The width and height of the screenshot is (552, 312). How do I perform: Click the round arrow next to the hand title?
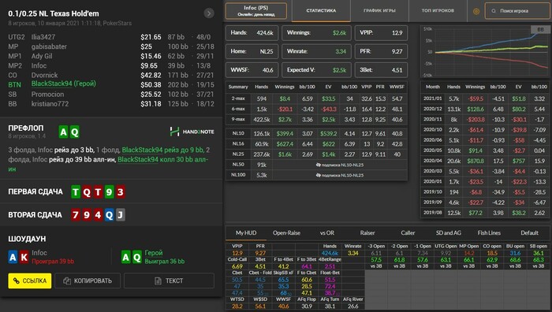[x=209, y=13]
